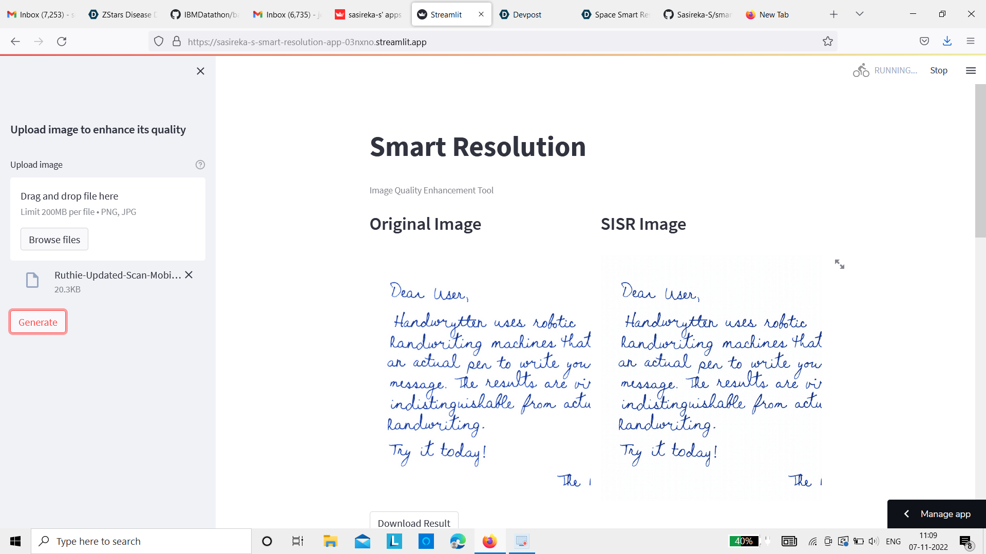Expand the Manage app panel
This screenshot has height=554, width=986.
936,513
